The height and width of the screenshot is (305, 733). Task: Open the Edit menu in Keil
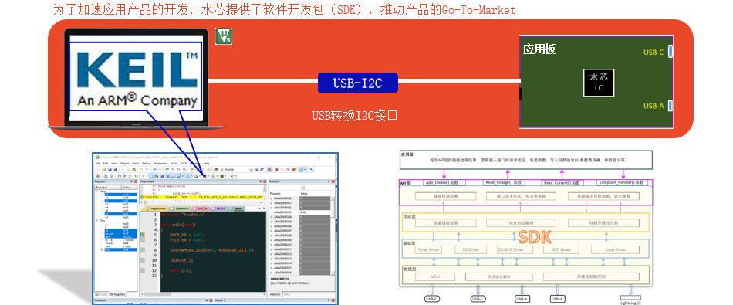coord(106,163)
